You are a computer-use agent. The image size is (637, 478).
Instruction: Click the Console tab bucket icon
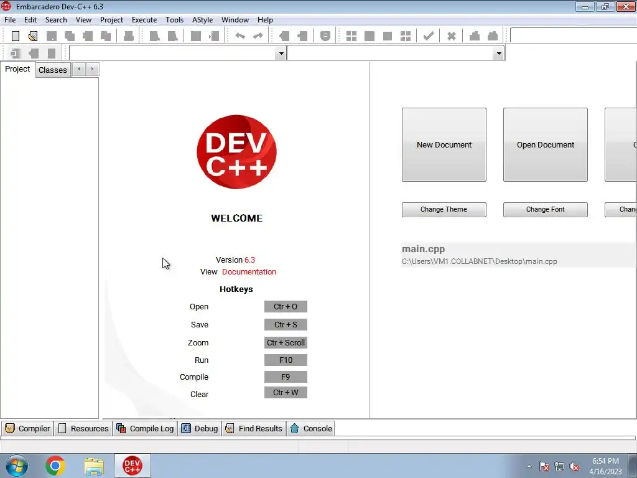294,428
